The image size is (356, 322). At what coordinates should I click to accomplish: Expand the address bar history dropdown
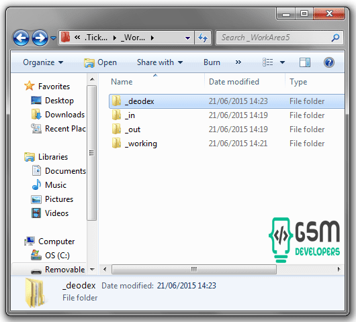tap(187, 38)
